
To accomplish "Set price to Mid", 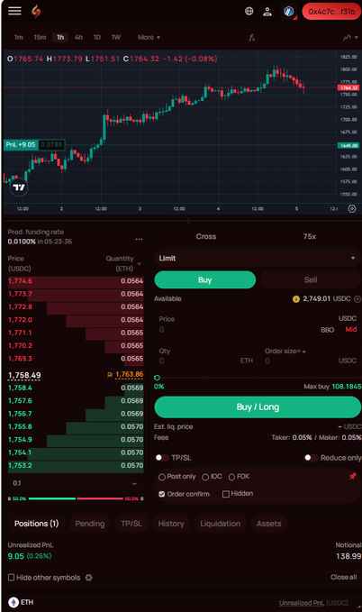I will (351, 329).
